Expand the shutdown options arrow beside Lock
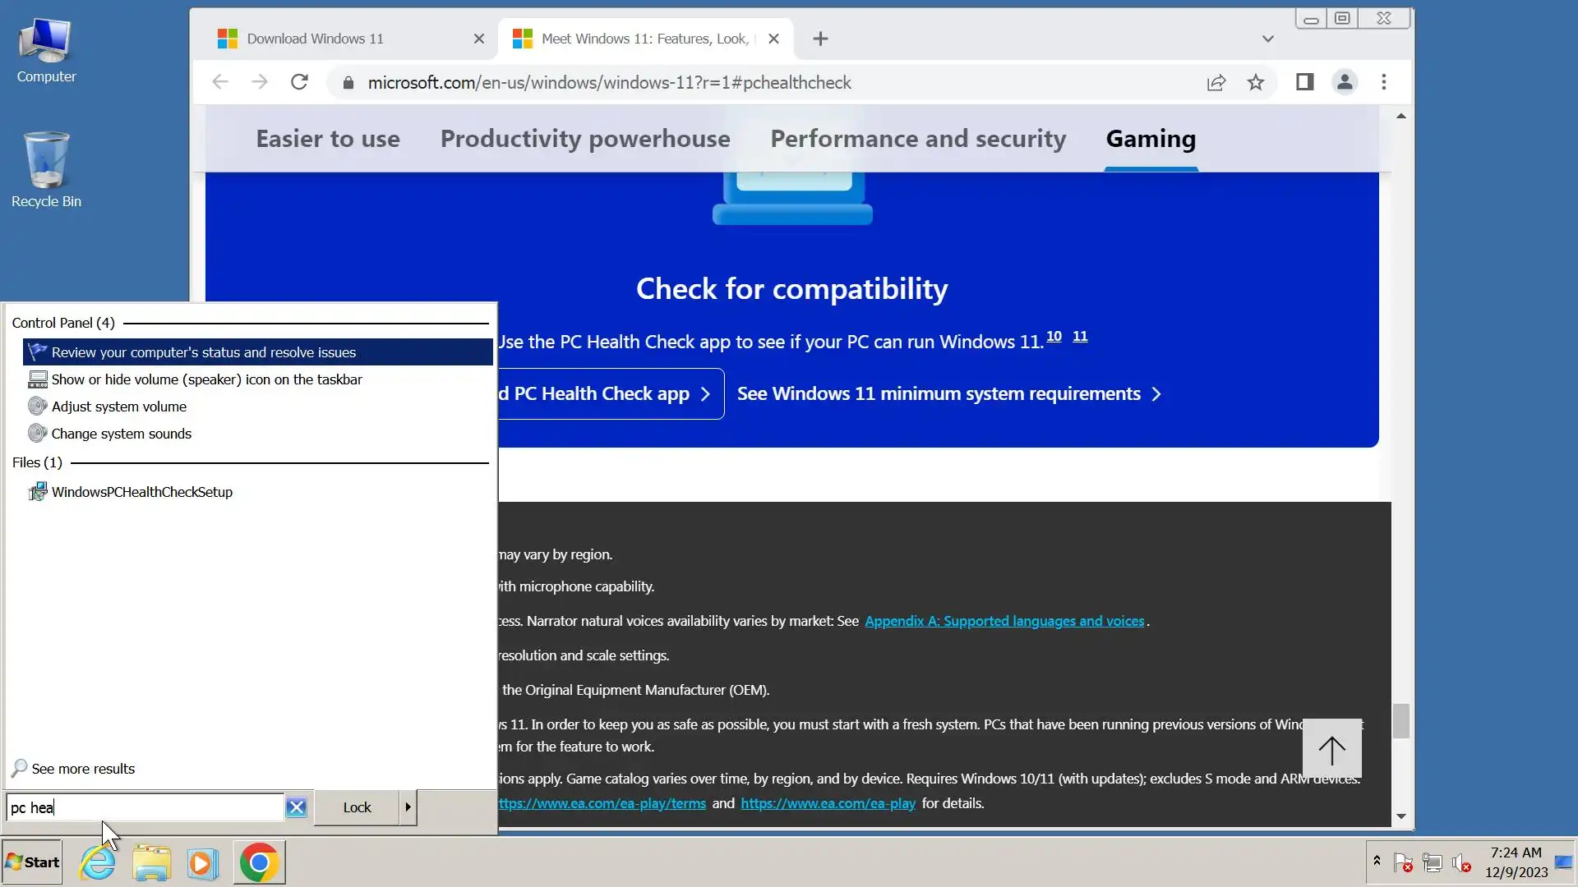The image size is (1578, 887). pyautogui.click(x=408, y=807)
